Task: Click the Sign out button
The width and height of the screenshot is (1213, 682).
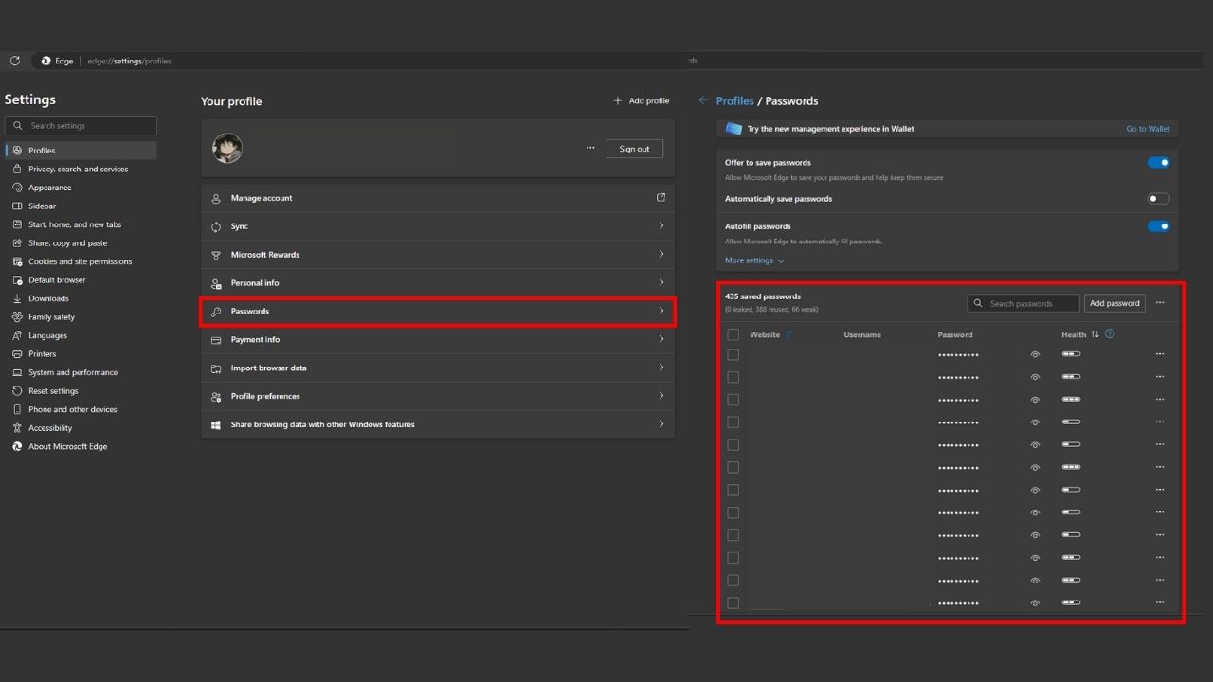Action: (x=634, y=149)
